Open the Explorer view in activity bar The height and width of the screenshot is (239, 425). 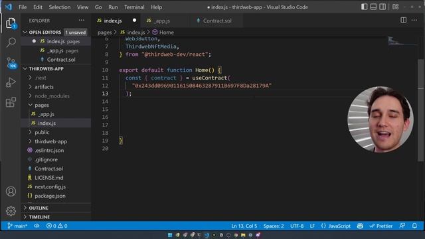(x=11, y=23)
